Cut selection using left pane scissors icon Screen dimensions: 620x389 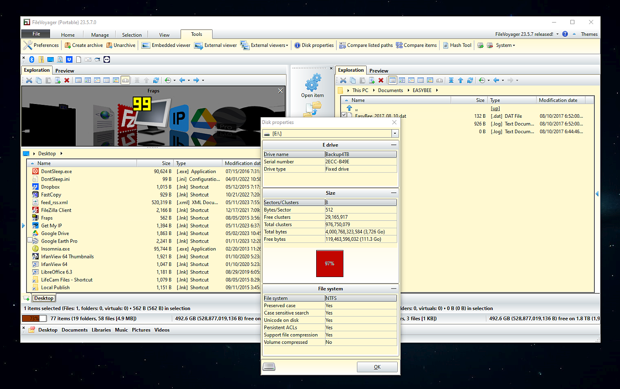point(29,80)
